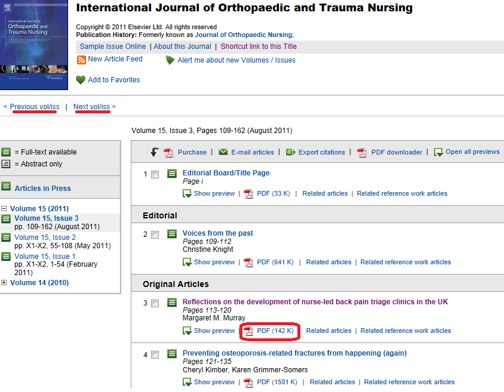
Task: Check the box for article 3
Action: [155, 303]
